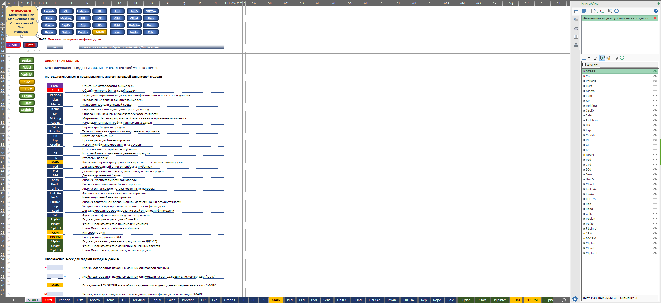661x303 pixels.
Task: Sort workbooks Z to A descending
Action: click(x=602, y=11)
